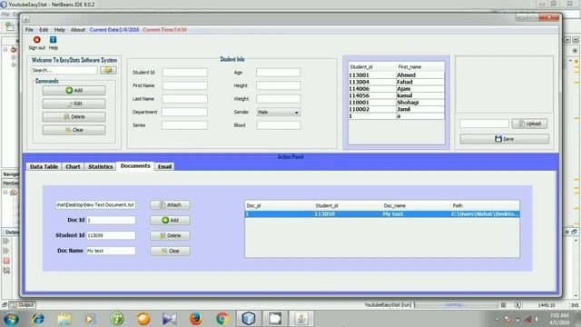Click the Weight input field
This screenshot has width=581, height=327.
point(279,99)
